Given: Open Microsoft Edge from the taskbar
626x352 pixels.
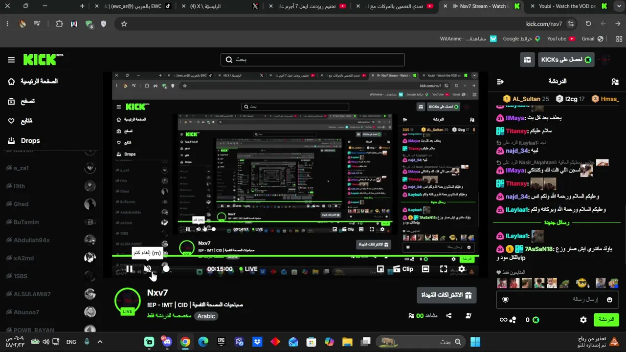Looking at the screenshot, I should coord(203,342).
